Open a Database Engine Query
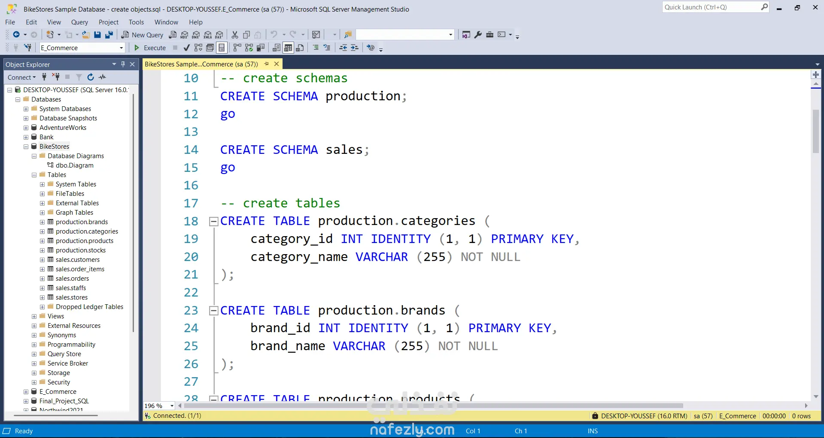 pos(173,35)
